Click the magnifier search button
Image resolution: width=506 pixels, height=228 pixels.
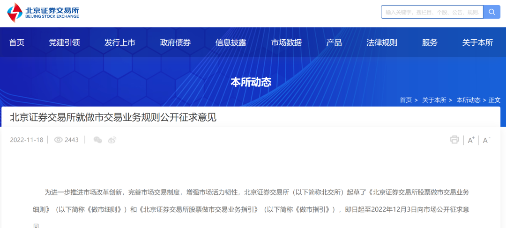pyautogui.click(x=492, y=12)
